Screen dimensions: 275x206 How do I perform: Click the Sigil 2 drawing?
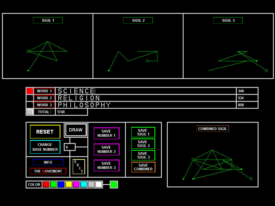pyautogui.click(x=133, y=61)
